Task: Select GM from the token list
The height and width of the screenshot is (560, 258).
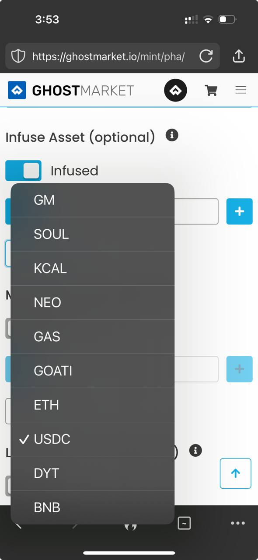Action: pyautogui.click(x=93, y=200)
